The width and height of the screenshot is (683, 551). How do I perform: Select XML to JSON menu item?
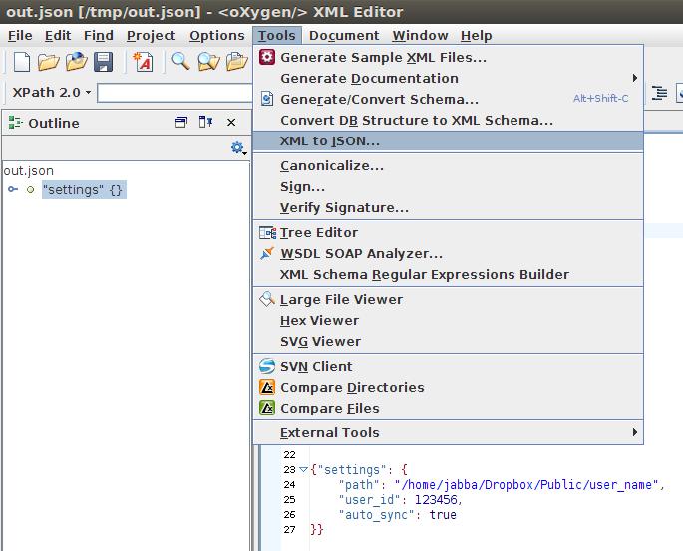tap(449, 141)
